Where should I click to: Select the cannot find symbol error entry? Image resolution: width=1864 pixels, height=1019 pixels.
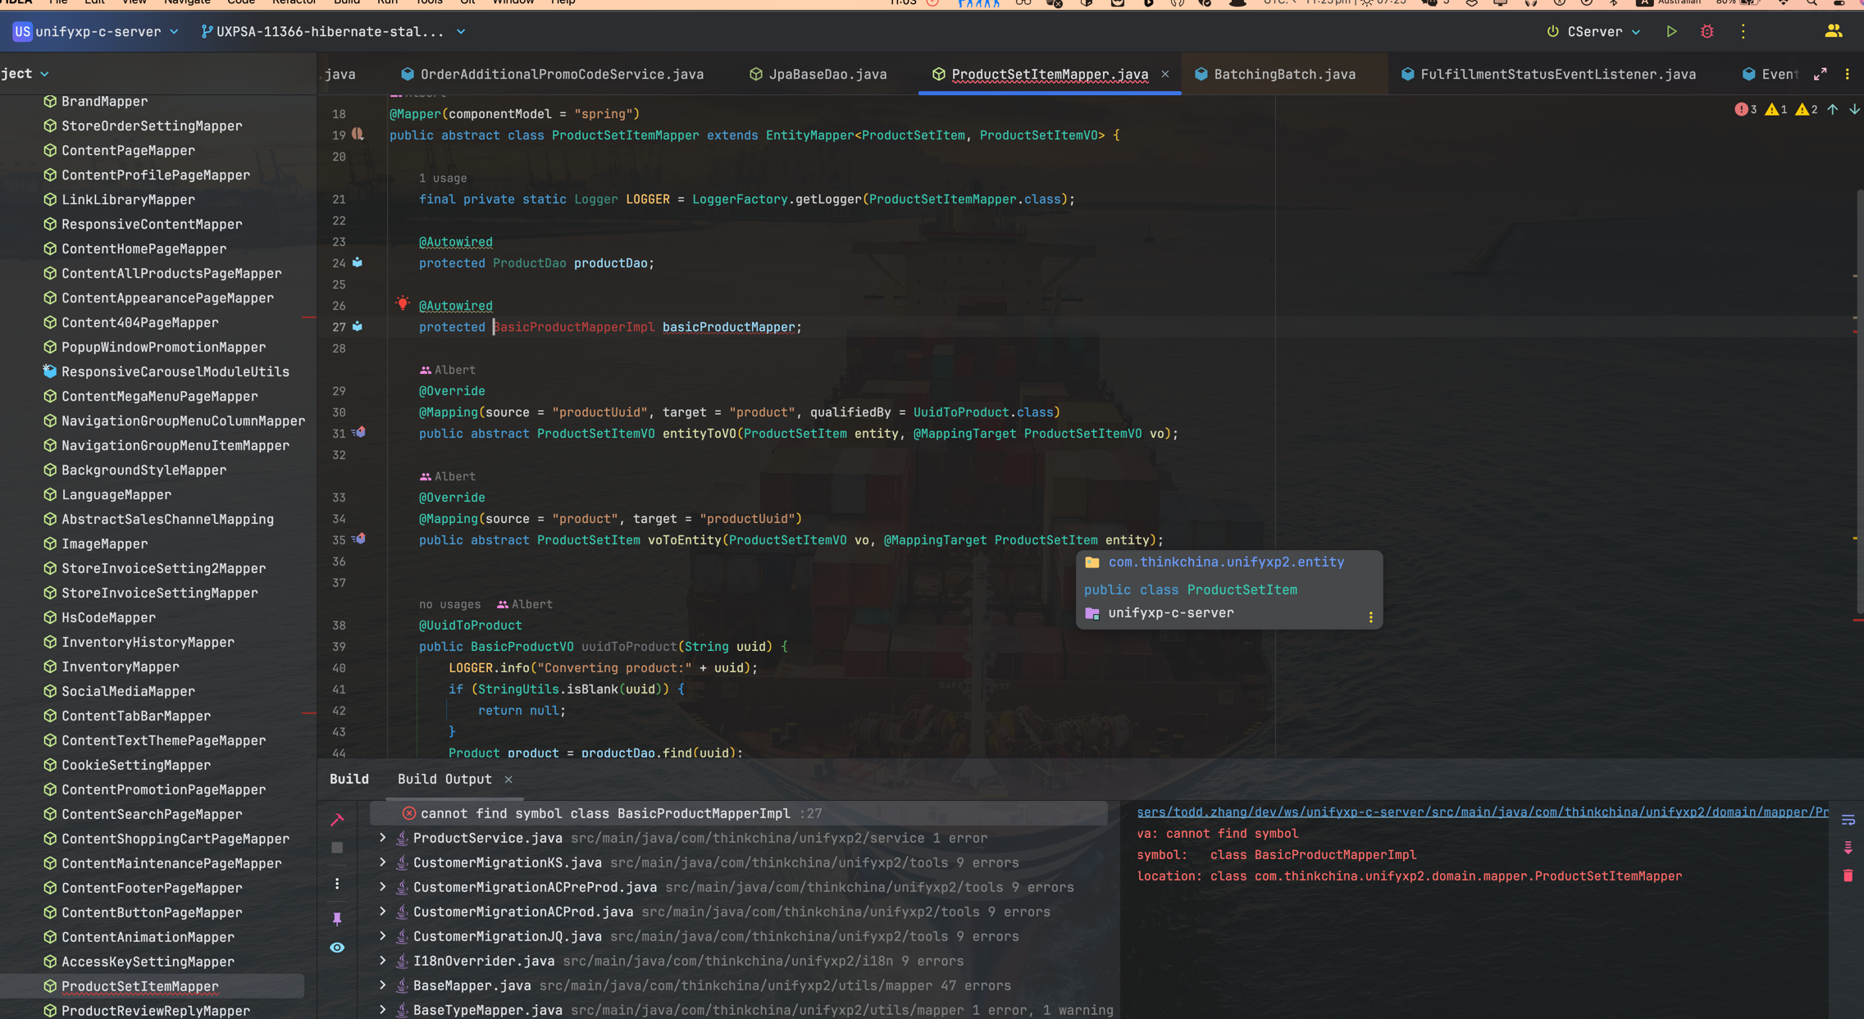pos(605,813)
